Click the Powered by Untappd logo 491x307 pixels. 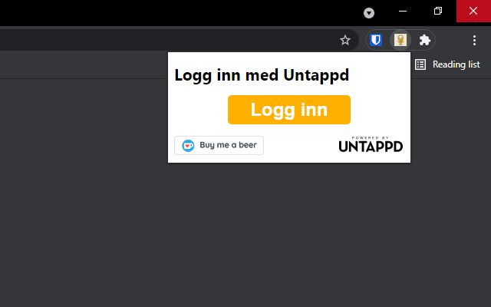371,144
